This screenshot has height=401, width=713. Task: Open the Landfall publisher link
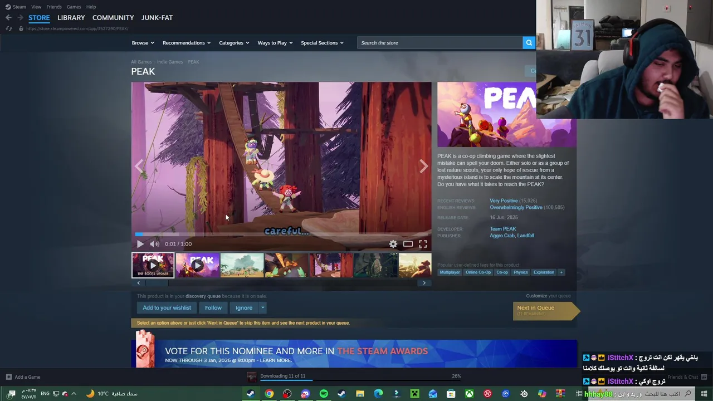(526, 236)
